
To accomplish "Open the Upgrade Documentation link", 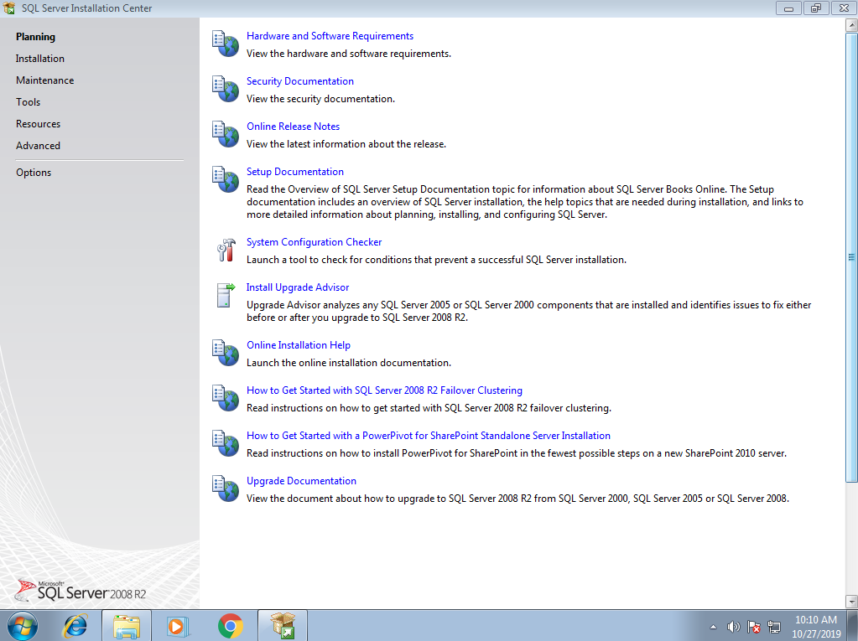I will tap(301, 482).
